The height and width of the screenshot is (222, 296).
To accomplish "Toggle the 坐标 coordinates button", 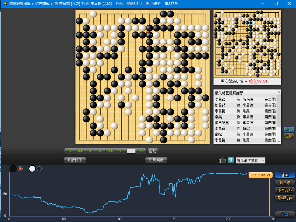I will click(289, 136).
